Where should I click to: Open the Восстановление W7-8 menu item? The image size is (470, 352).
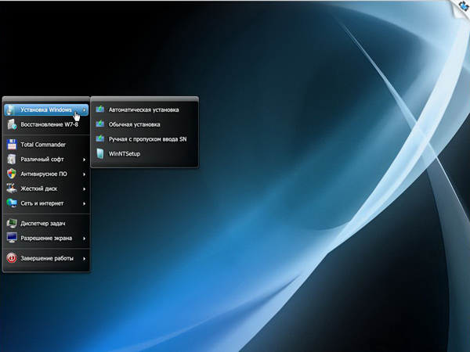click(x=46, y=124)
